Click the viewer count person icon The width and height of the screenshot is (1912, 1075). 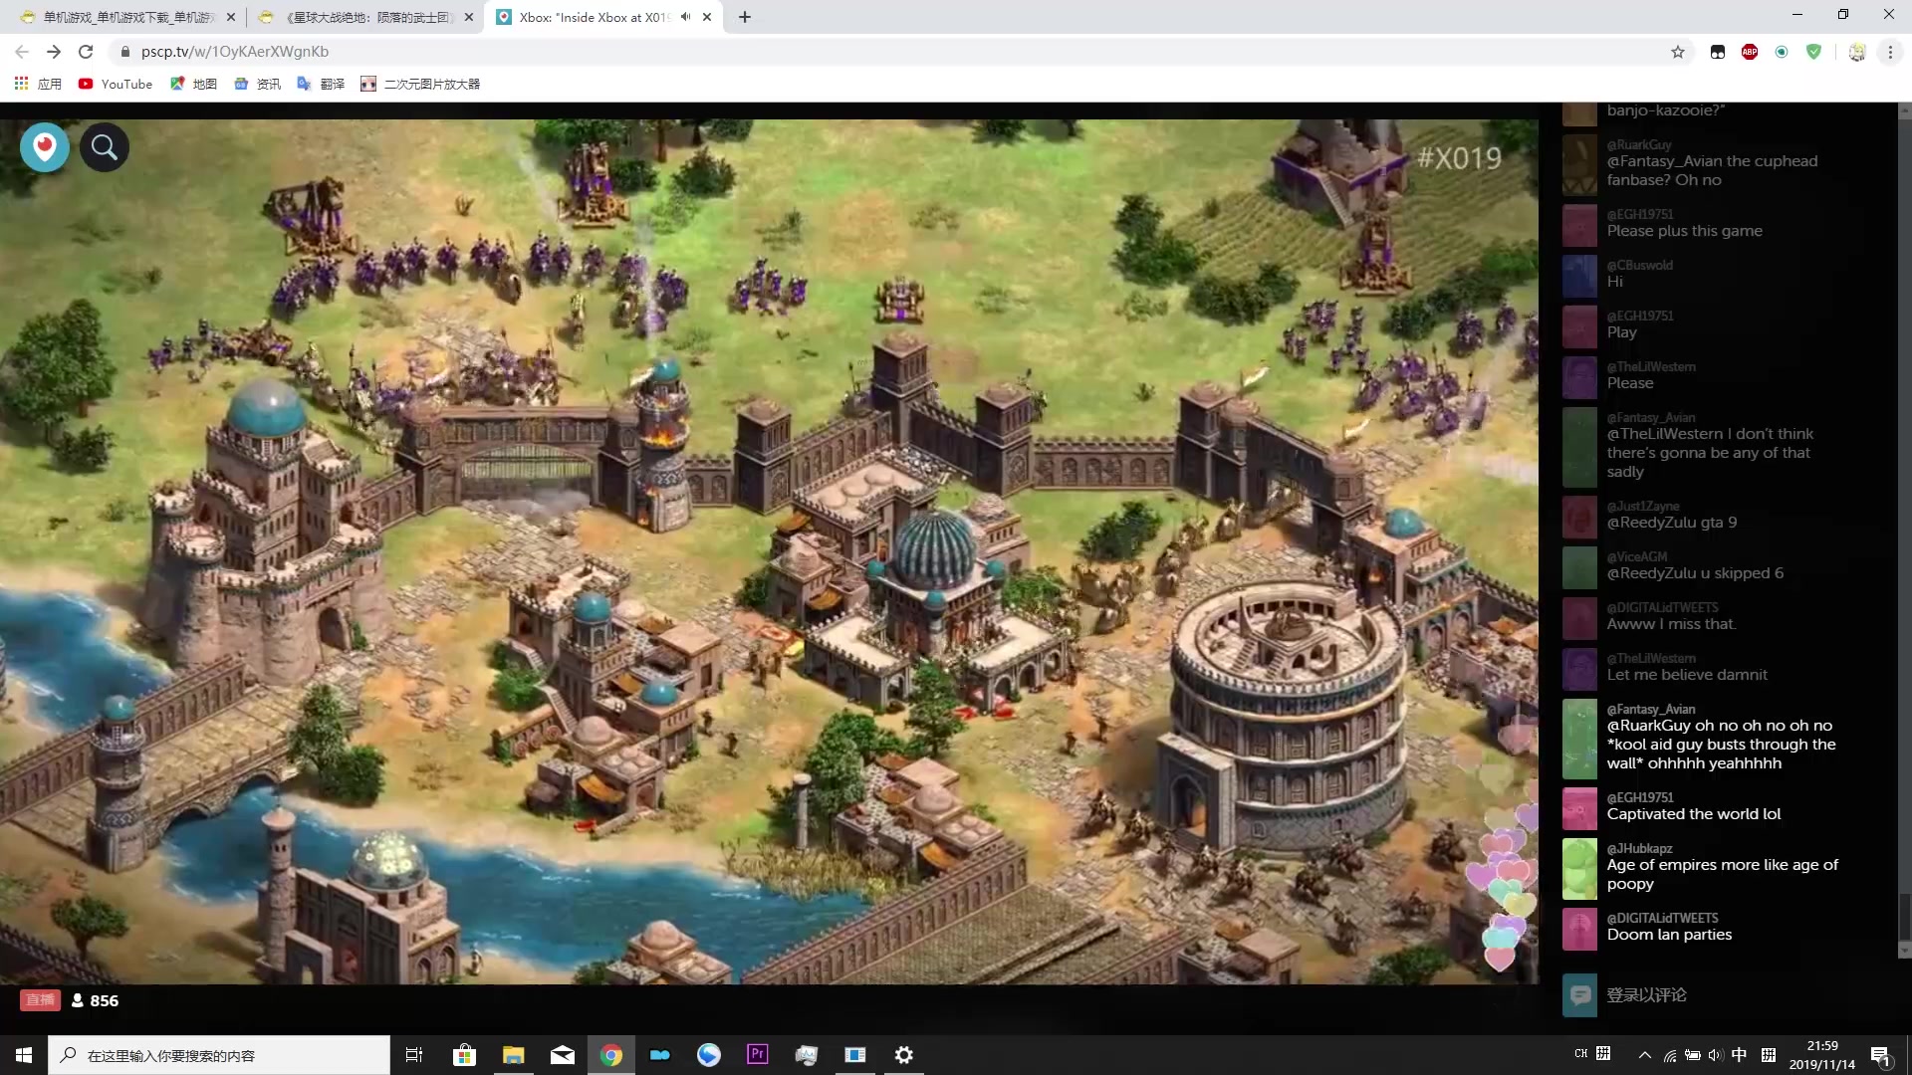point(78,1000)
